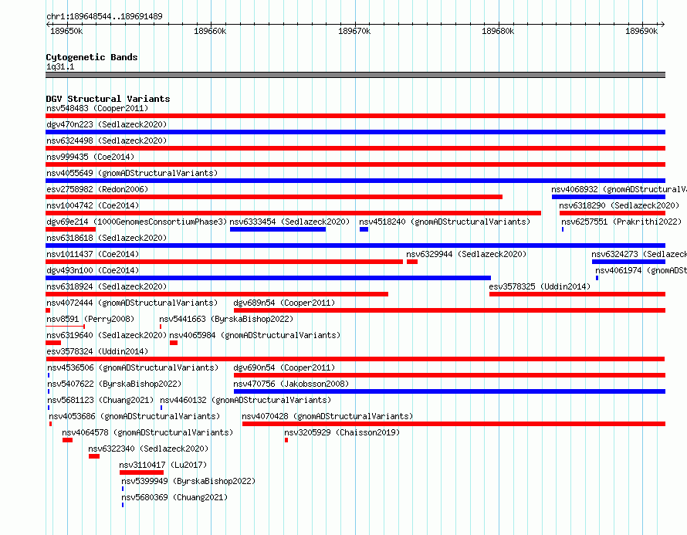Viewport: 687px width, 535px height.
Task: Click dgv689n54 (Cooper2011) label
Action: [284, 303]
